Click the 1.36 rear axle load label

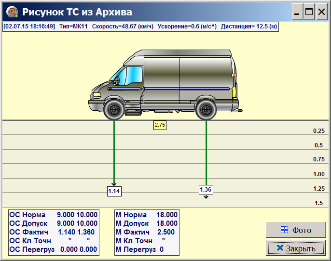pos(206,190)
